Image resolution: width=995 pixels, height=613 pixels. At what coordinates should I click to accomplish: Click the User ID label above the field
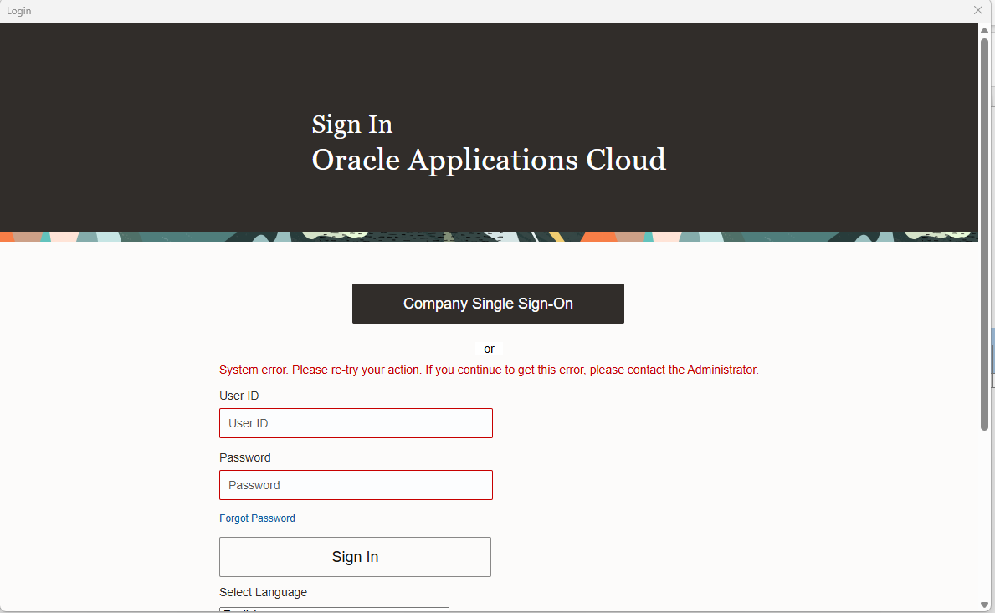[x=239, y=396]
